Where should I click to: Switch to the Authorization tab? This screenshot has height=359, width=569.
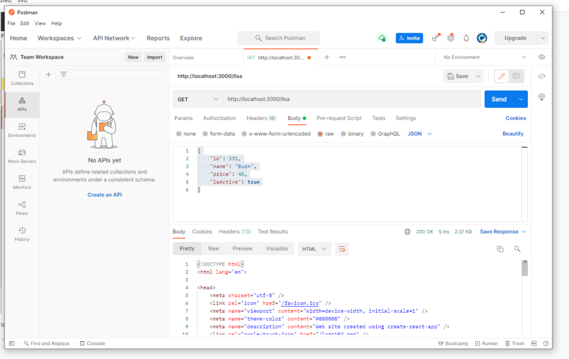click(219, 118)
